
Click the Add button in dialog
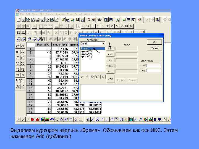pos(110,79)
